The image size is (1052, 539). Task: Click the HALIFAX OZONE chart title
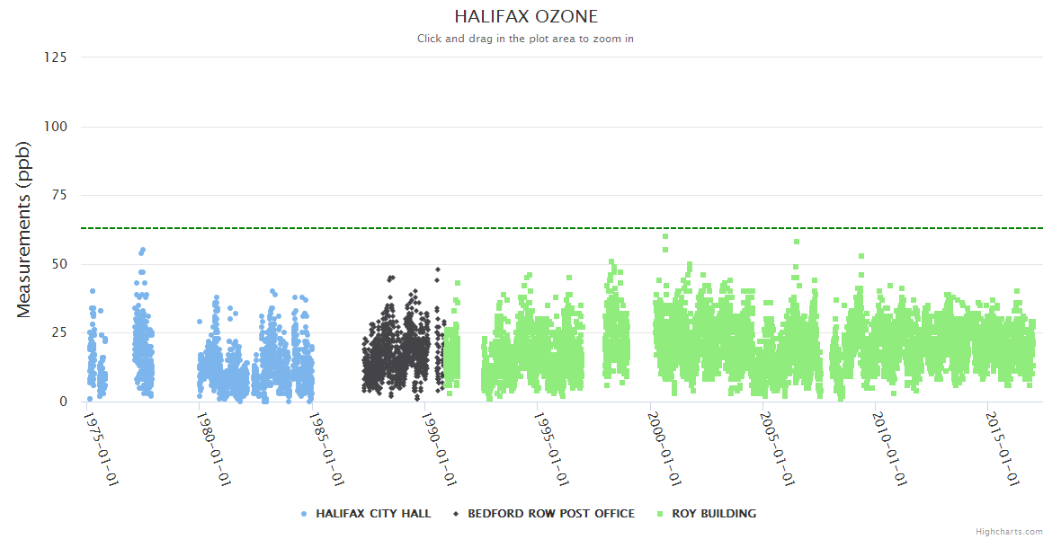click(525, 17)
